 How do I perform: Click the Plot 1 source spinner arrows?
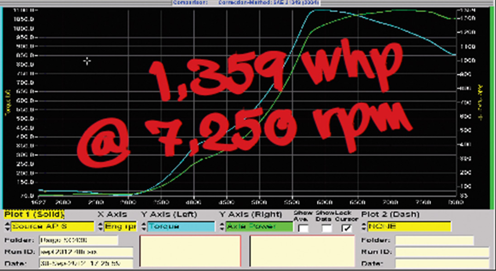pos(8,226)
